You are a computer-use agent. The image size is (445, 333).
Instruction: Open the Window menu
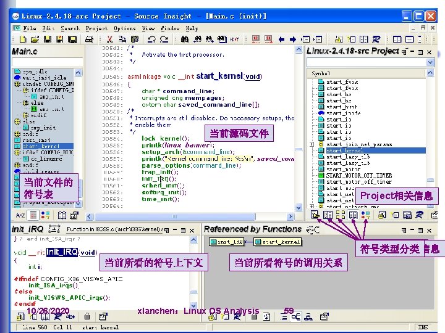pos(170,28)
